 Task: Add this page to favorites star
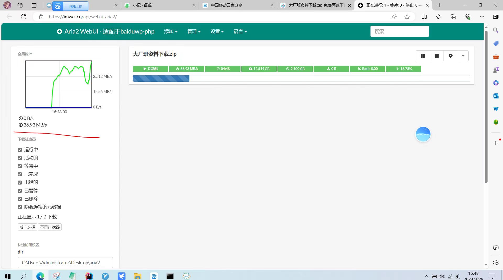click(407, 17)
